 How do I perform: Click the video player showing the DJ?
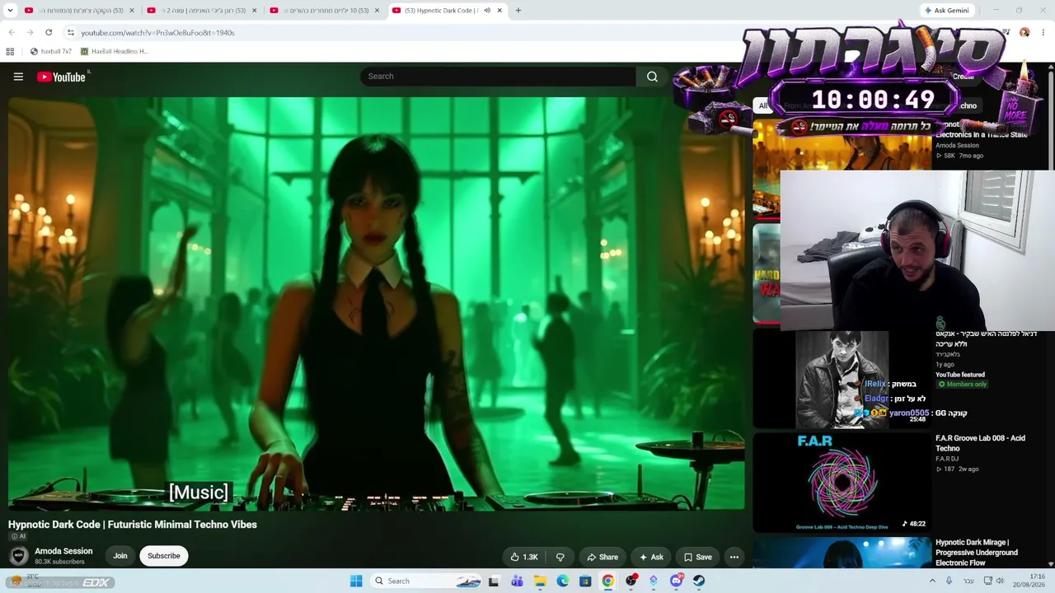tap(377, 304)
